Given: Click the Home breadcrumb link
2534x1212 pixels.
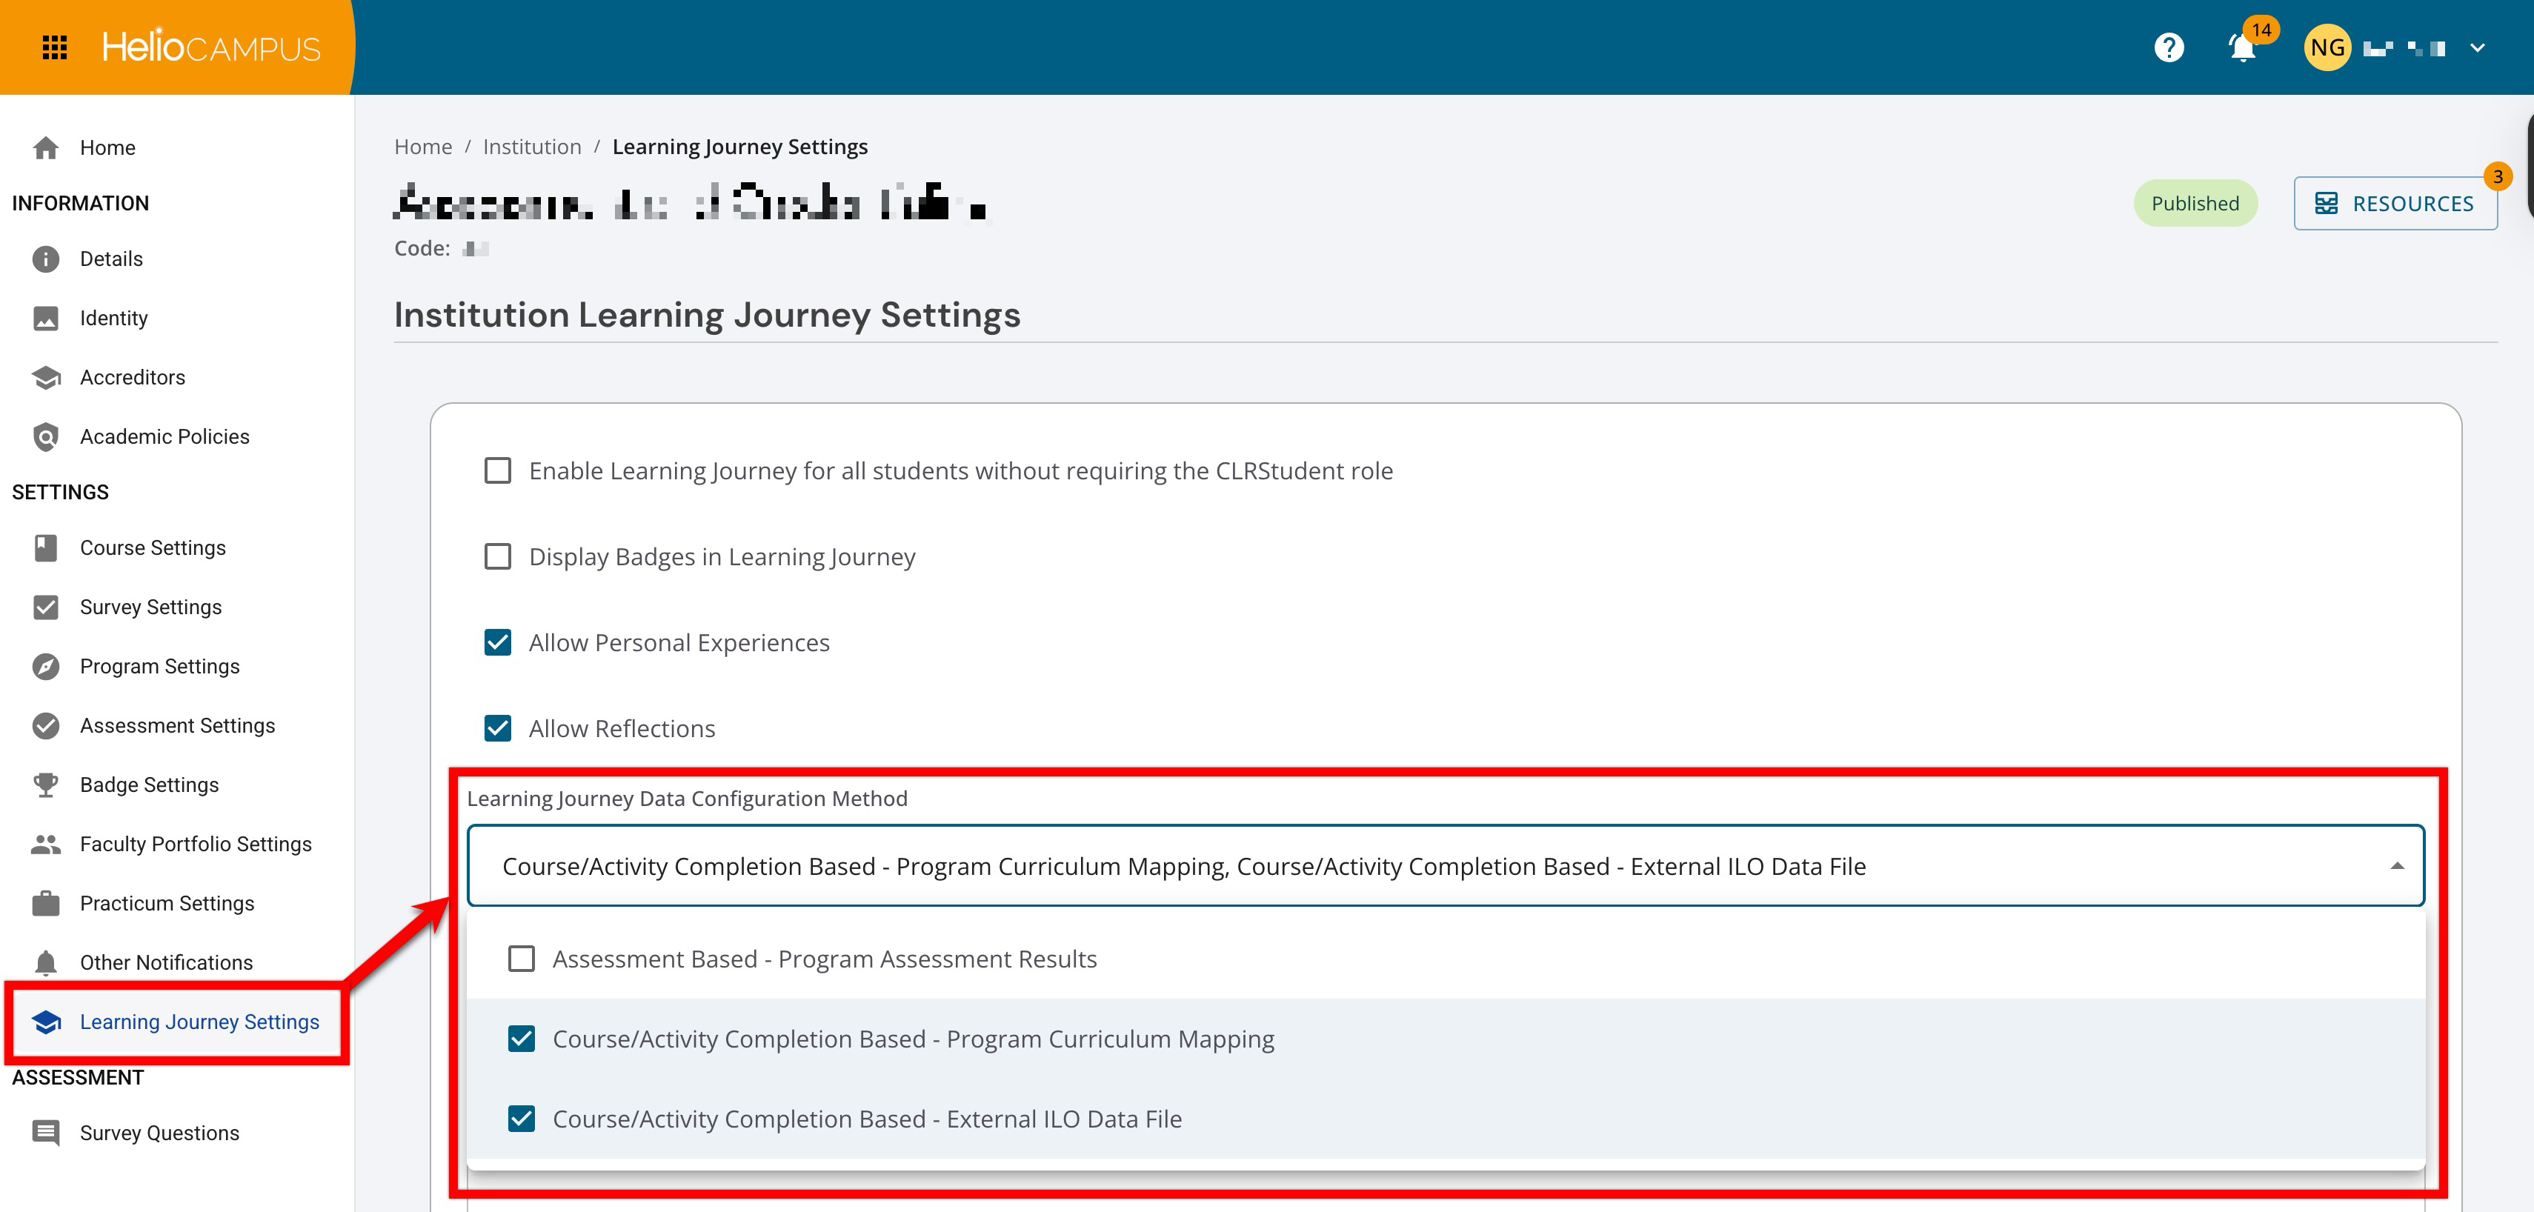Looking at the screenshot, I should pyautogui.click(x=423, y=147).
